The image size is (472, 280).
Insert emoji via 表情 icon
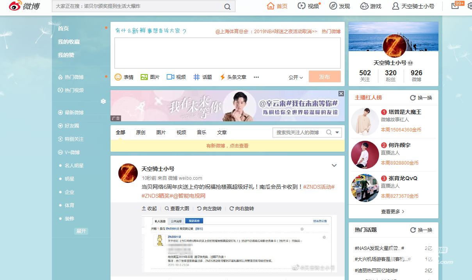point(124,77)
